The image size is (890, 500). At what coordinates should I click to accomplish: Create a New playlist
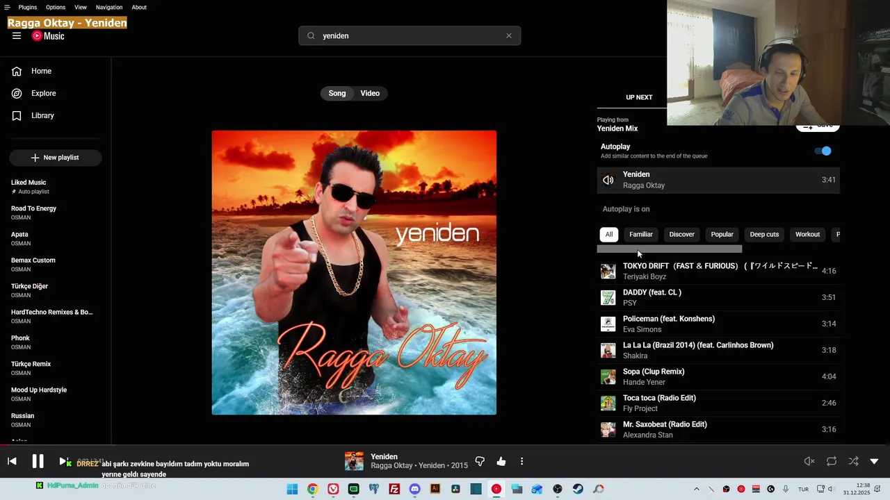(56, 158)
